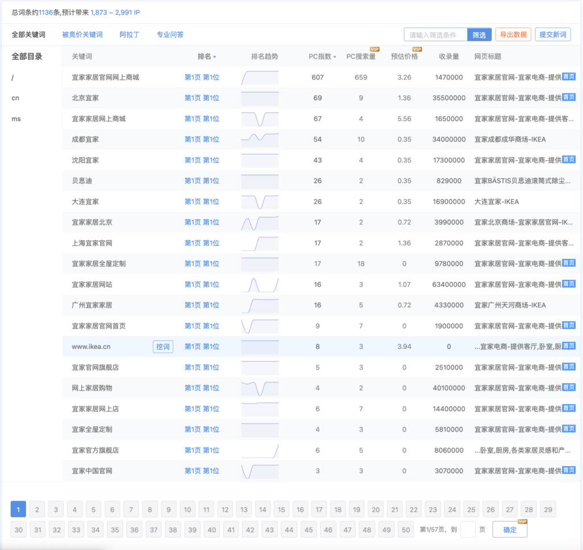The height and width of the screenshot is (550, 583).
Task: Click page title 宜家广州天河商场-IKEA
Action: 510,305
